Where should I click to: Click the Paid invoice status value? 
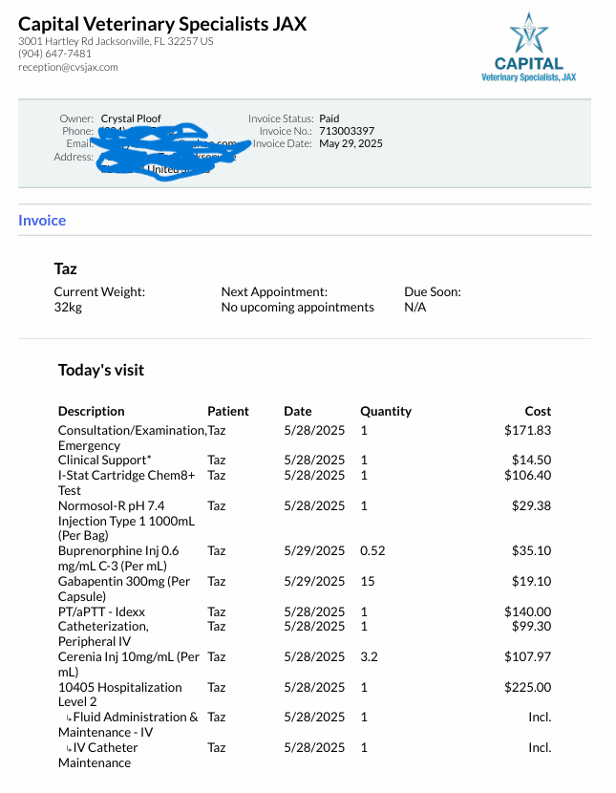pyautogui.click(x=329, y=118)
